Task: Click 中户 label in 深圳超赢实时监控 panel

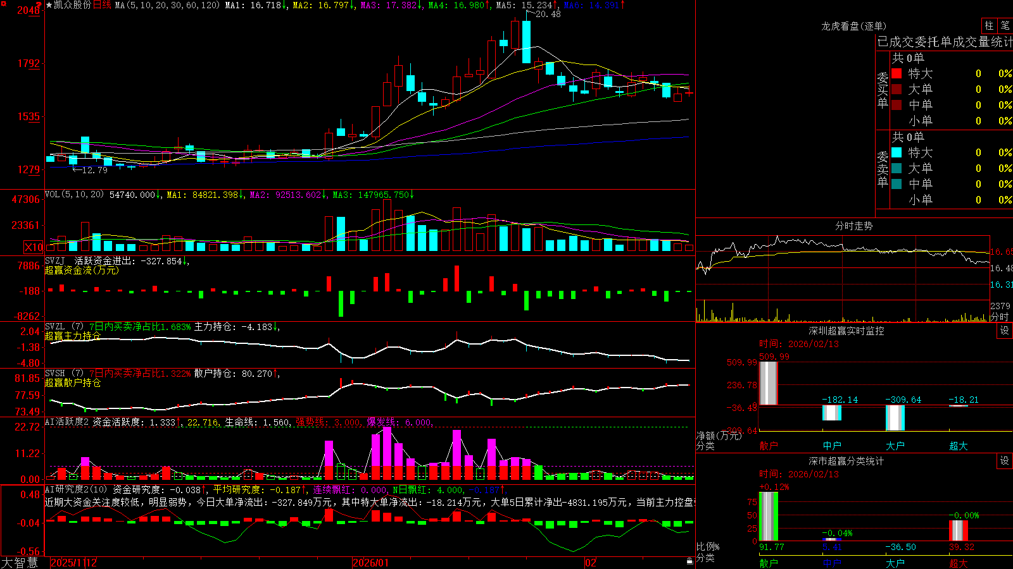Action: 831,446
